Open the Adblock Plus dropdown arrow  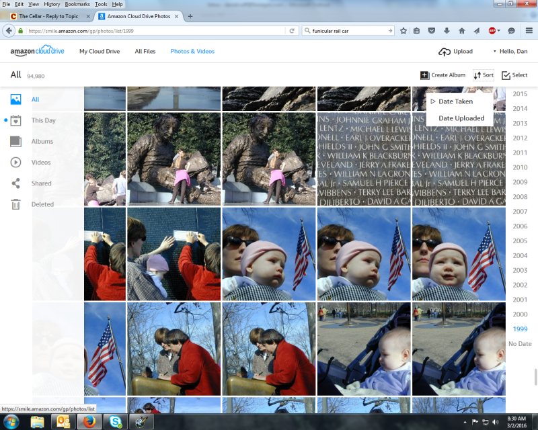pos(500,31)
